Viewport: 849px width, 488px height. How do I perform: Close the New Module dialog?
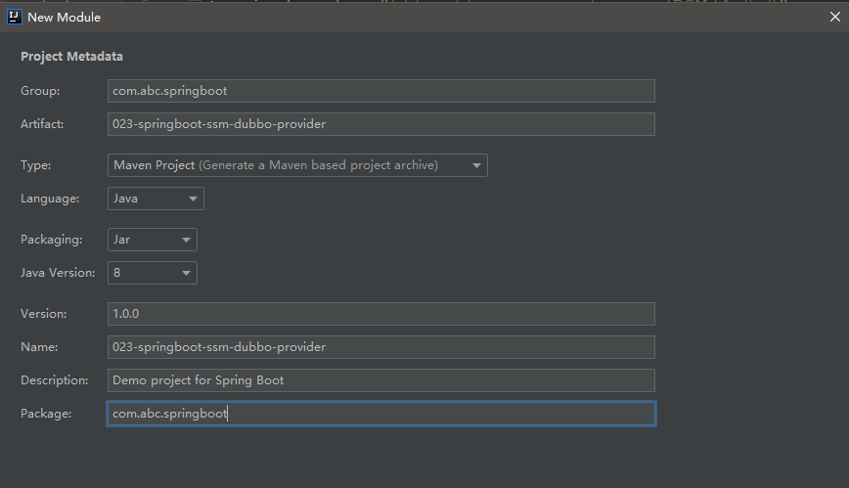pyautogui.click(x=833, y=17)
